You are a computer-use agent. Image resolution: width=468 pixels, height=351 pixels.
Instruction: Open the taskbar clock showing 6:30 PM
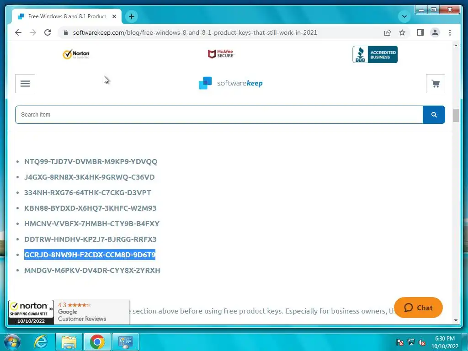[445, 342]
